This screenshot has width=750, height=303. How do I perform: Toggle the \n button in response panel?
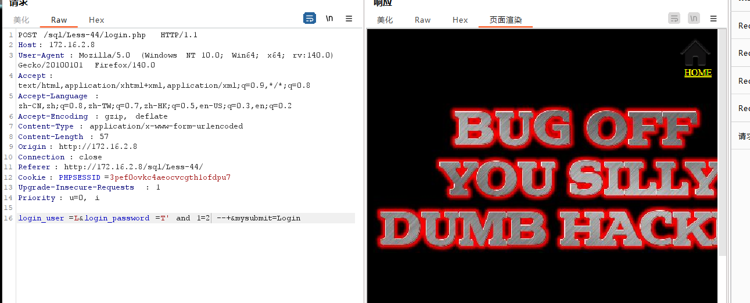click(694, 18)
